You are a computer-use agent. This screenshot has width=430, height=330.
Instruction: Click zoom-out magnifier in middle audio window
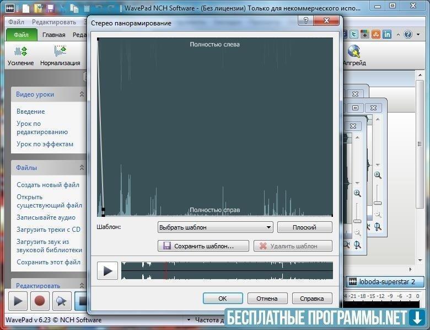(x=378, y=215)
